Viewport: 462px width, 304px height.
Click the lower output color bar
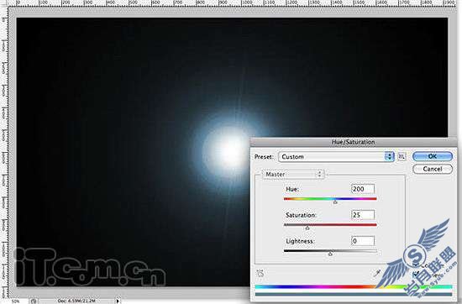(x=354, y=294)
